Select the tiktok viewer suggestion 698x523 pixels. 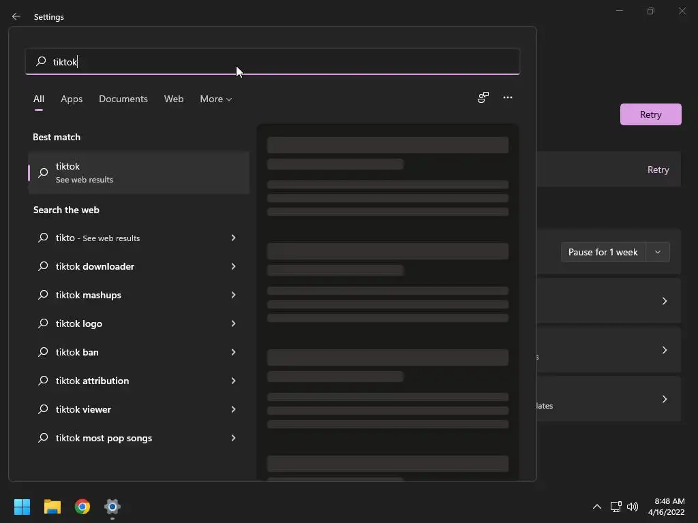pos(138,409)
